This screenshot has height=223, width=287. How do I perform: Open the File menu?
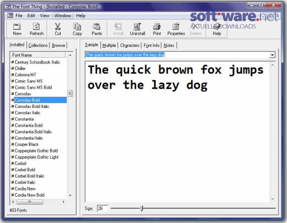19,16
